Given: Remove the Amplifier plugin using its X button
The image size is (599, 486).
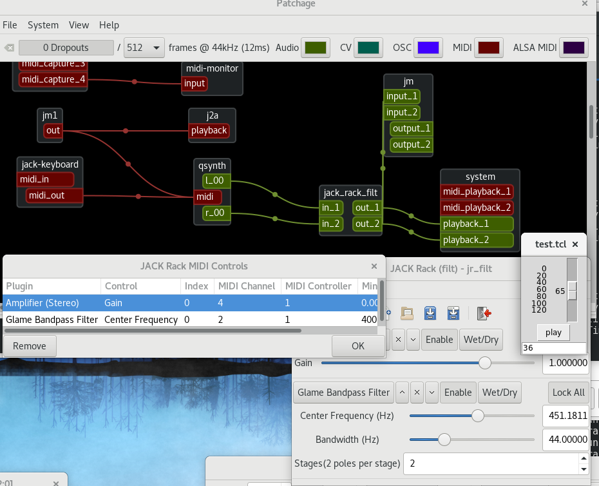Looking at the screenshot, I should coord(399,340).
